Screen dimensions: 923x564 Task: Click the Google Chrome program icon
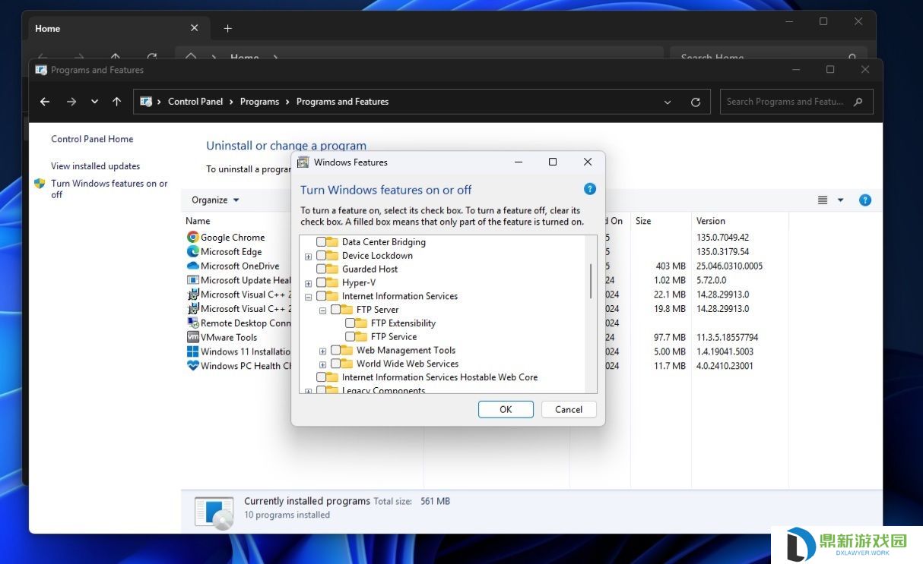pyautogui.click(x=193, y=238)
